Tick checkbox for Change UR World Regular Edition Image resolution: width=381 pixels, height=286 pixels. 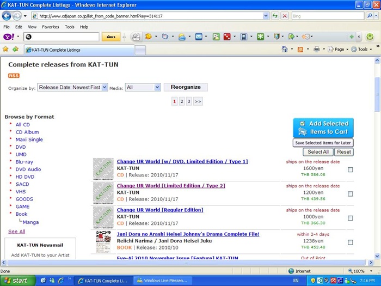coord(350,218)
